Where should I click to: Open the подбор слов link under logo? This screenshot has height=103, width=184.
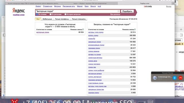point(19,15)
